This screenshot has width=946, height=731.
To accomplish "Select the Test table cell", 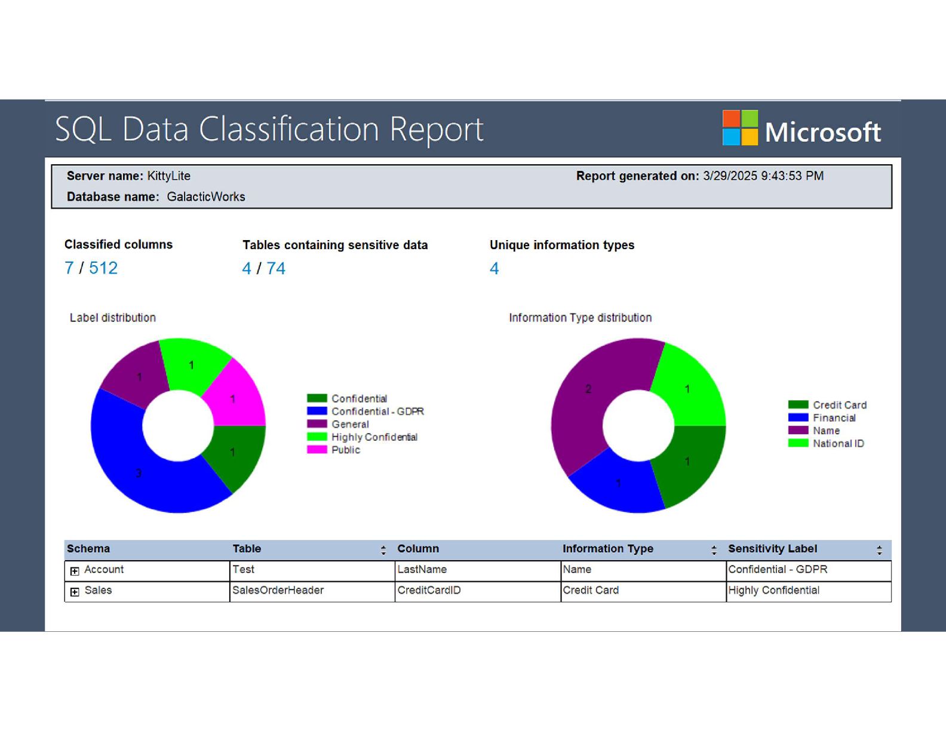I will pyautogui.click(x=312, y=571).
